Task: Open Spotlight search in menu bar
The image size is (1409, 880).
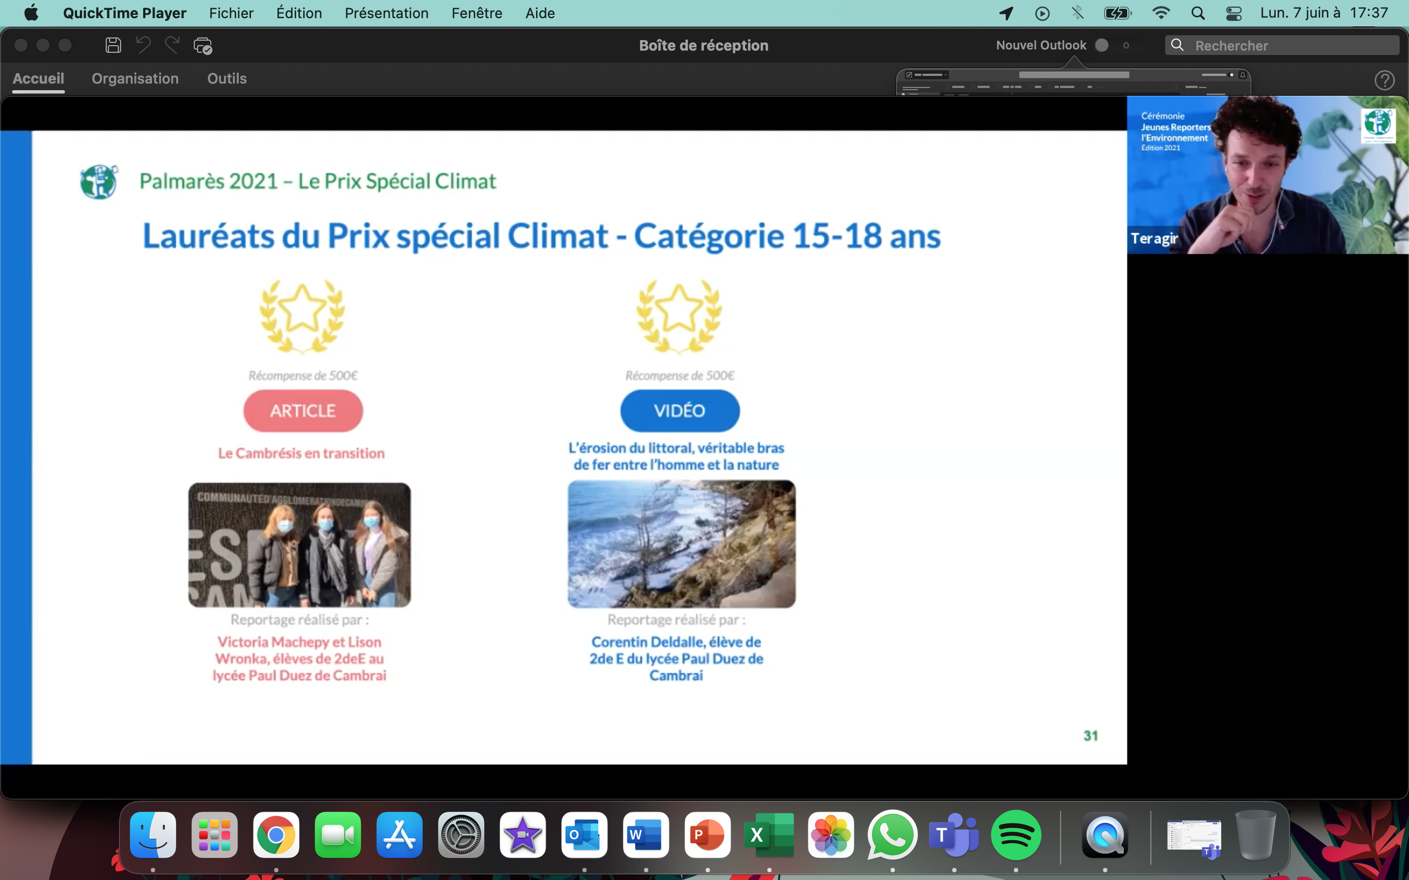Action: click(1198, 13)
